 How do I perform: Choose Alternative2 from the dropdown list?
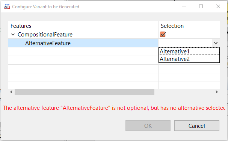(x=189, y=59)
